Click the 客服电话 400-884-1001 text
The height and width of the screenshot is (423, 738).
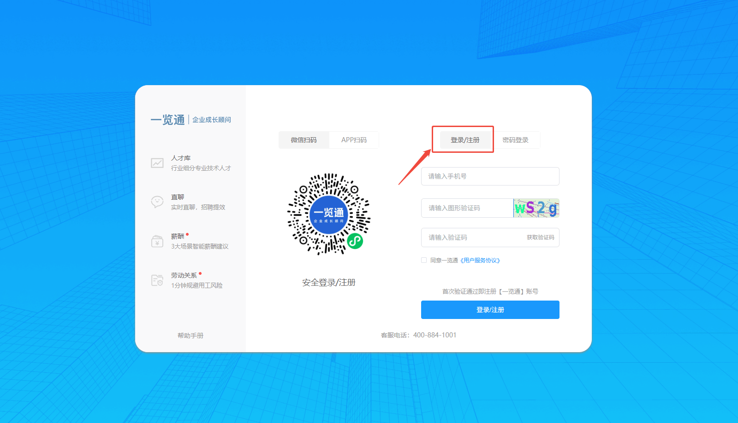pyautogui.click(x=419, y=335)
